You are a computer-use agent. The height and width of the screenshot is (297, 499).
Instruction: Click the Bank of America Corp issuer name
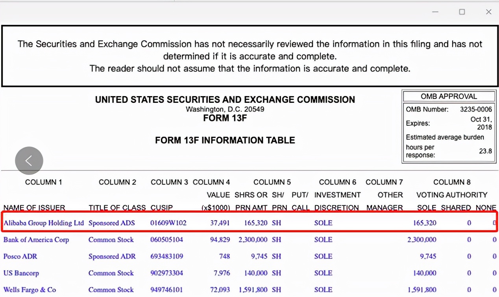(x=36, y=240)
